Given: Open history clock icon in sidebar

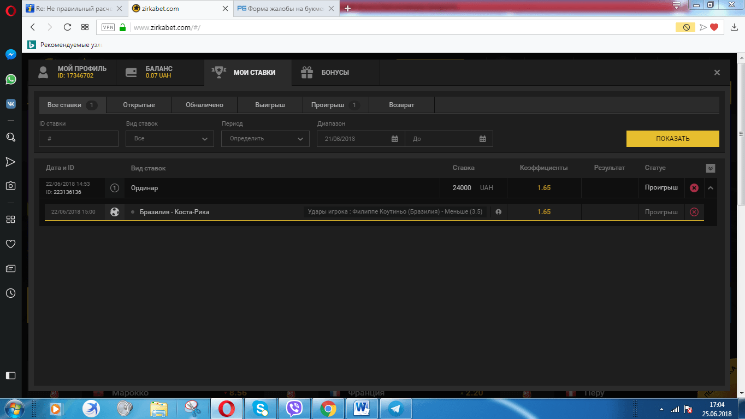Looking at the screenshot, I should [x=10, y=293].
